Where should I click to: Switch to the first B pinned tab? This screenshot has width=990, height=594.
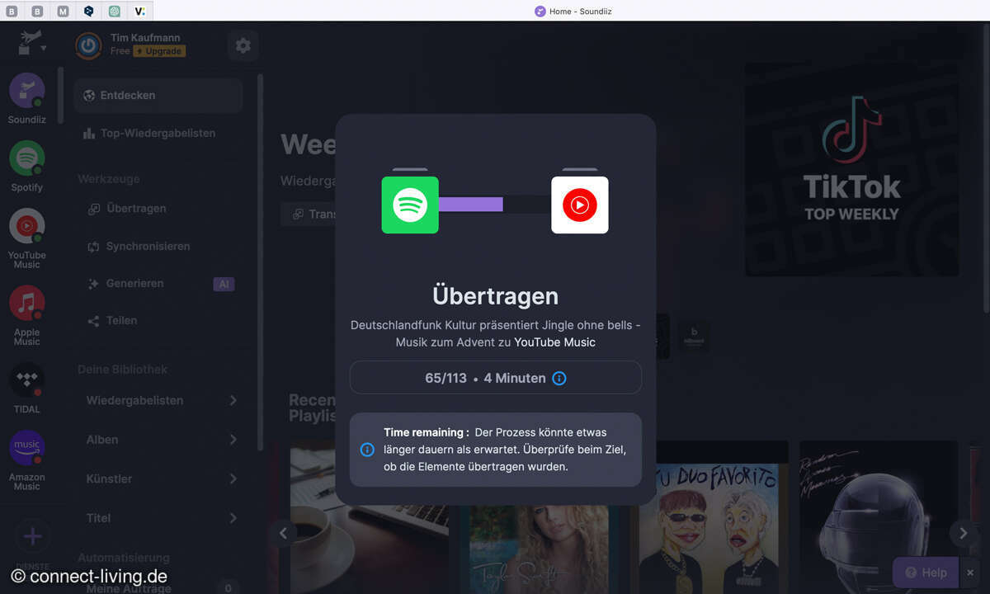12,11
